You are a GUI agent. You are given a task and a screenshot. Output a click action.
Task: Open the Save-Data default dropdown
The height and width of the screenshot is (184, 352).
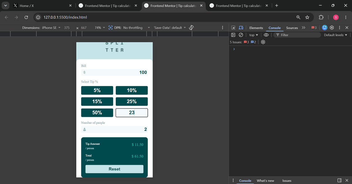[170, 28]
